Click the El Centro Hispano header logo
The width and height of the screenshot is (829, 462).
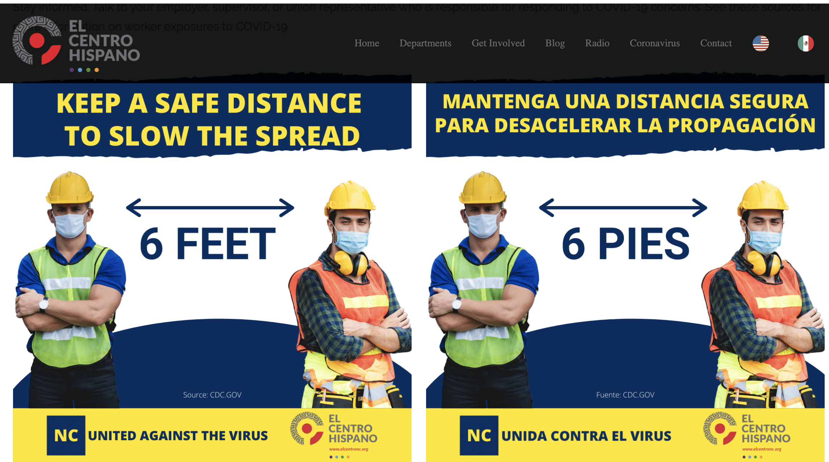[x=76, y=44]
